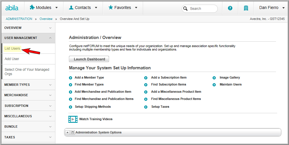
Task: Open the Contacts menu
Action: (83, 8)
